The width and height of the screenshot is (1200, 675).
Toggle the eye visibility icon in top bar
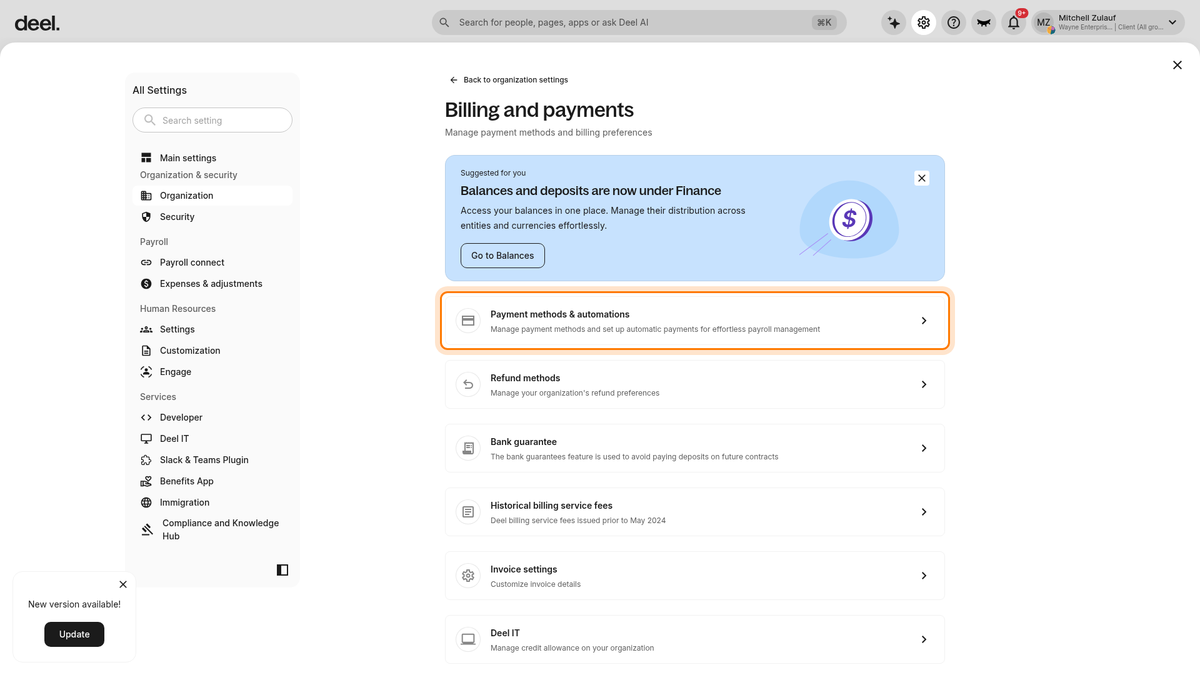984,22
